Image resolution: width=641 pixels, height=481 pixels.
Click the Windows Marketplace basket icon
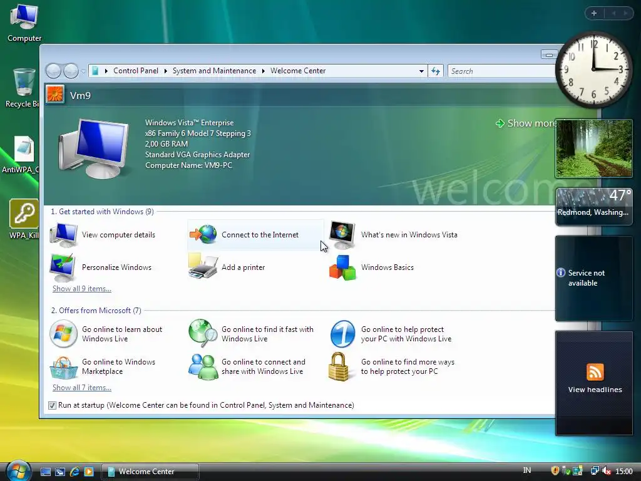63,367
